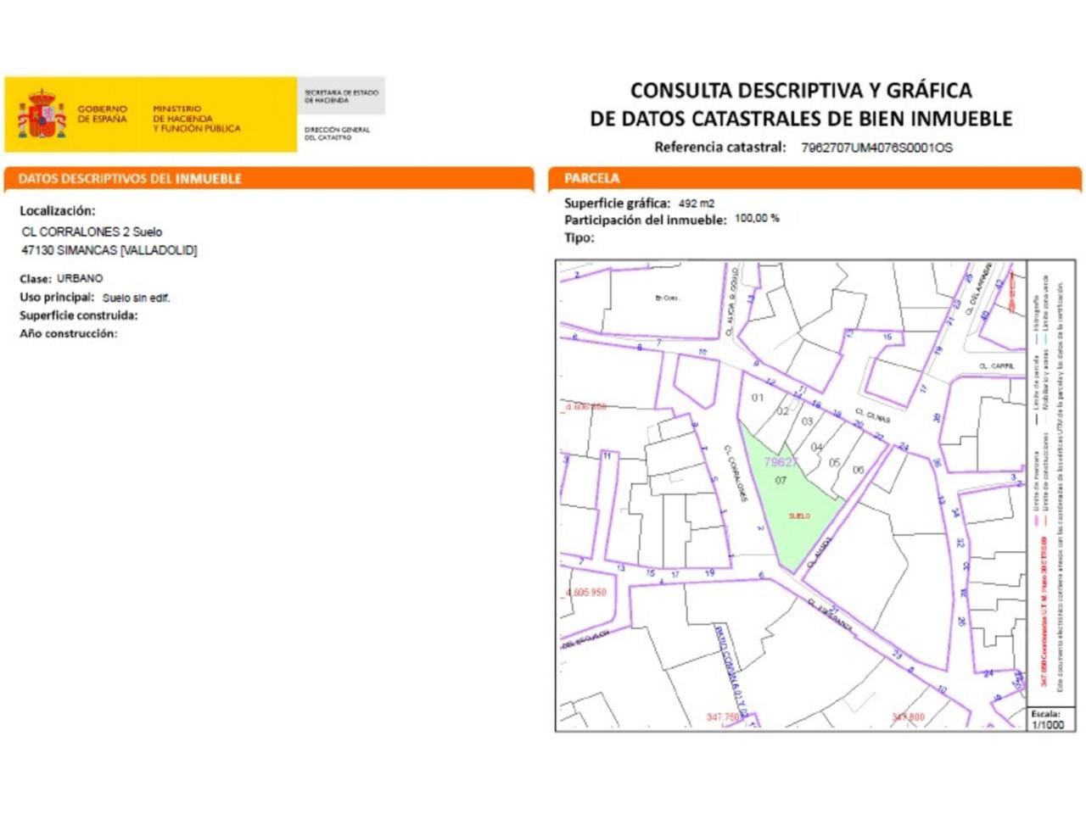Click the purple block number '79627'
Screen dimensions: 1086x814
pyautogui.click(x=781, y=462)
